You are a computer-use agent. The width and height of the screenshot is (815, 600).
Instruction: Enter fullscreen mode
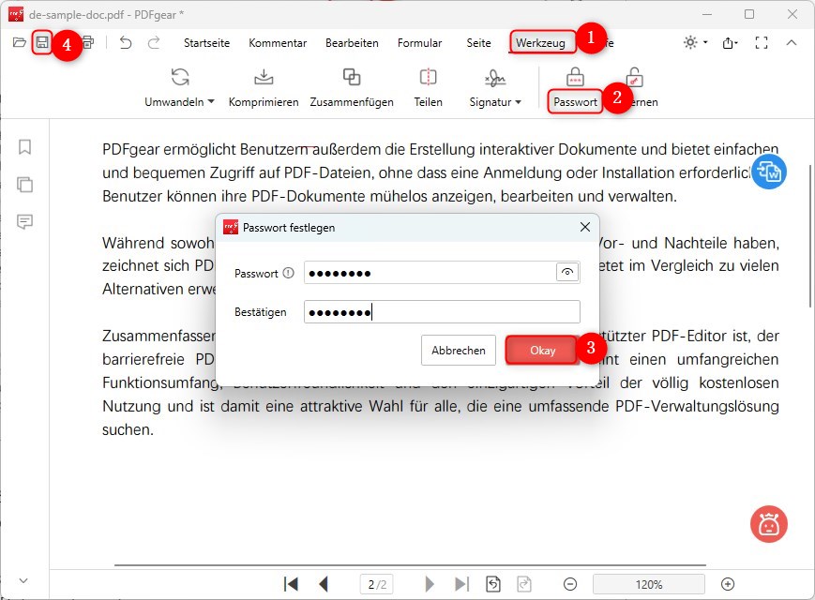click(762, 42)
